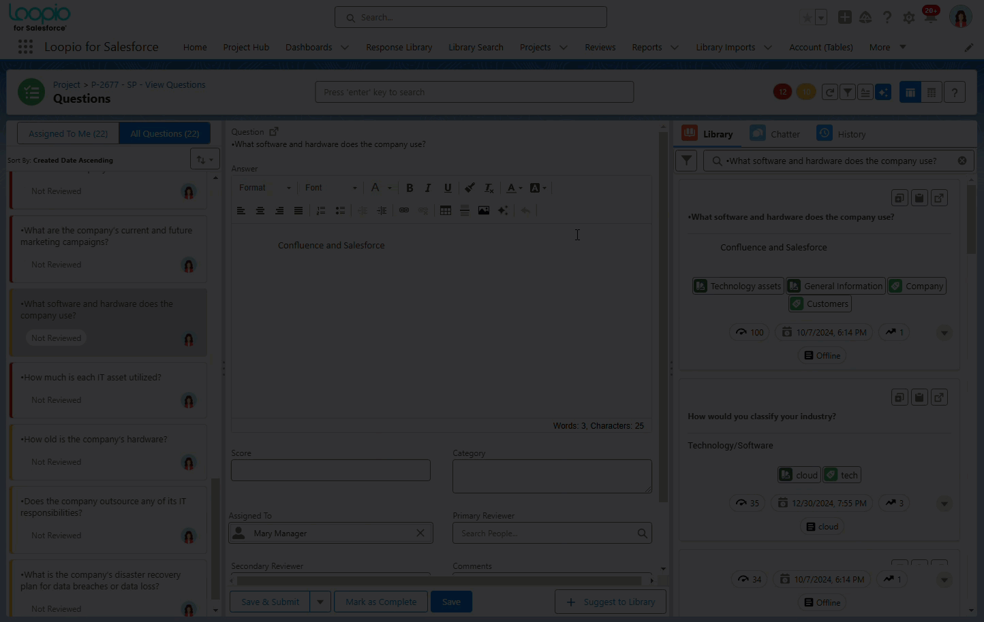Increase indent in answer editor
984x622 pixels.
[x=382, y=210]
